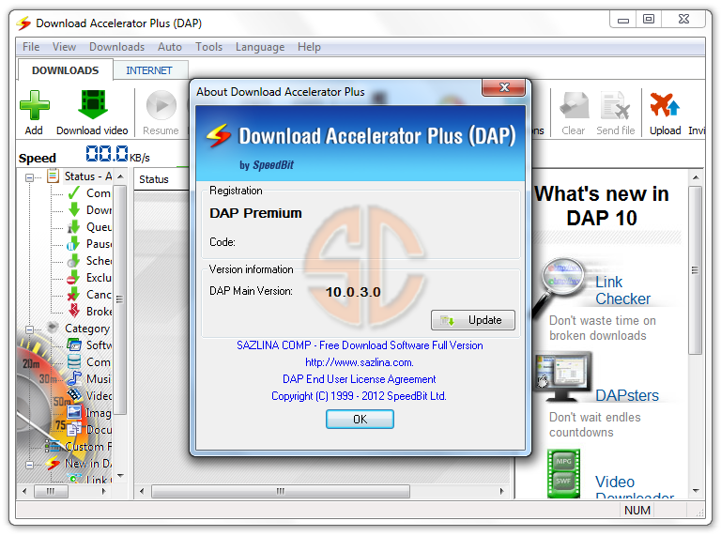Click the What's new panel scroll-up arrow
721x536 pixels.
click(696, 177)
